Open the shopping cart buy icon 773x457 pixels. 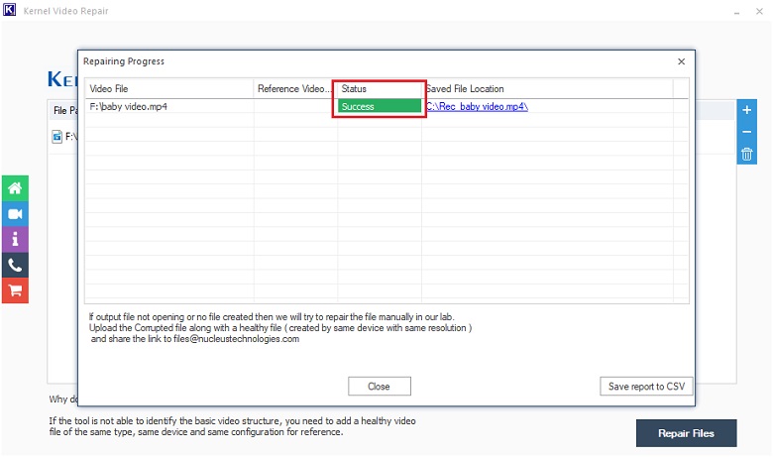(15, 290)
